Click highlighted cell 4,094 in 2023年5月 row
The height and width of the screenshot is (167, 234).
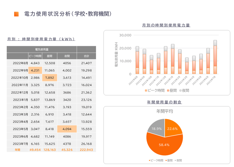pos(67,129)
